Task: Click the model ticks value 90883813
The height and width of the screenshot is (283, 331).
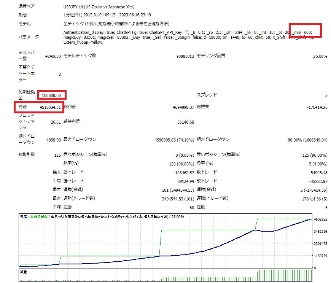Action: pos(185,56)
